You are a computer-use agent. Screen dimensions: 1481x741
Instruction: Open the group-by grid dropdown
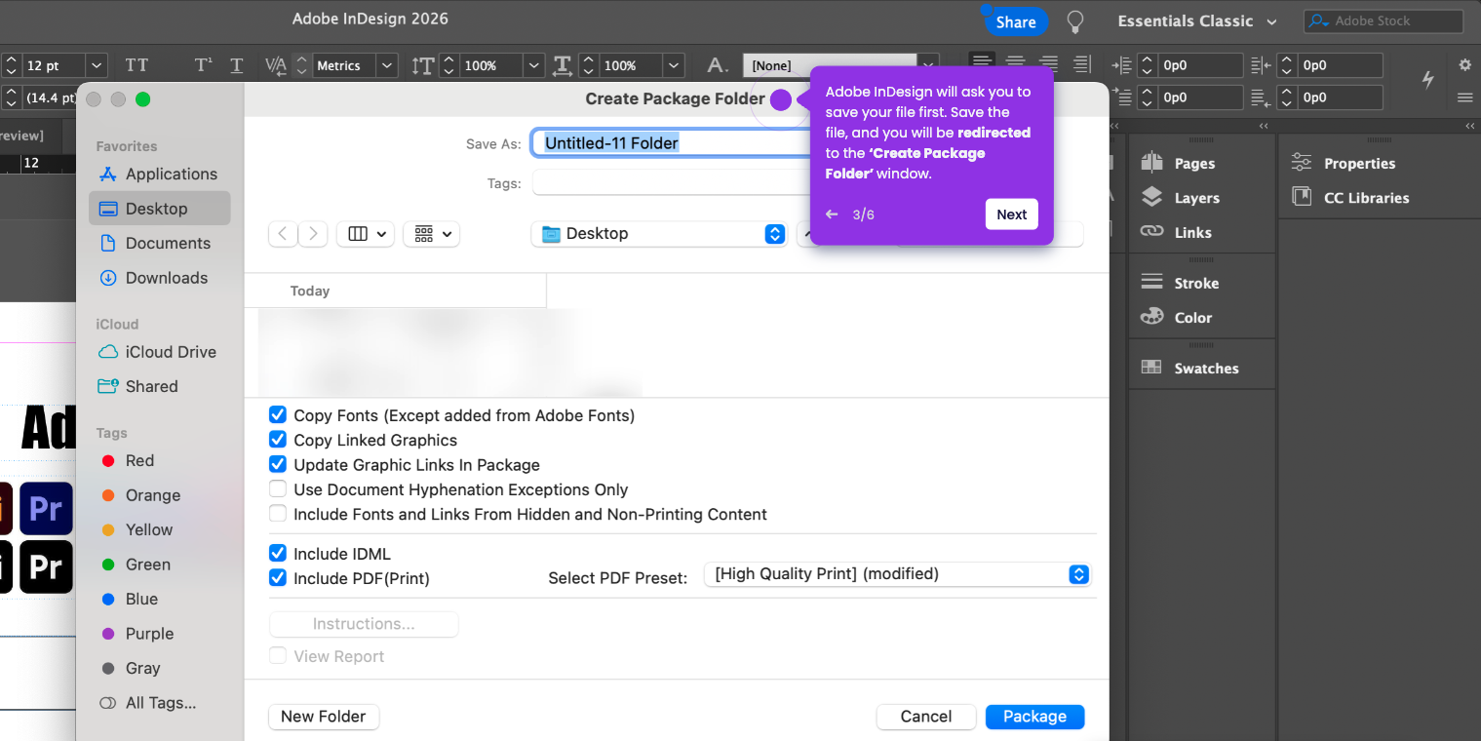click(431, 234)
